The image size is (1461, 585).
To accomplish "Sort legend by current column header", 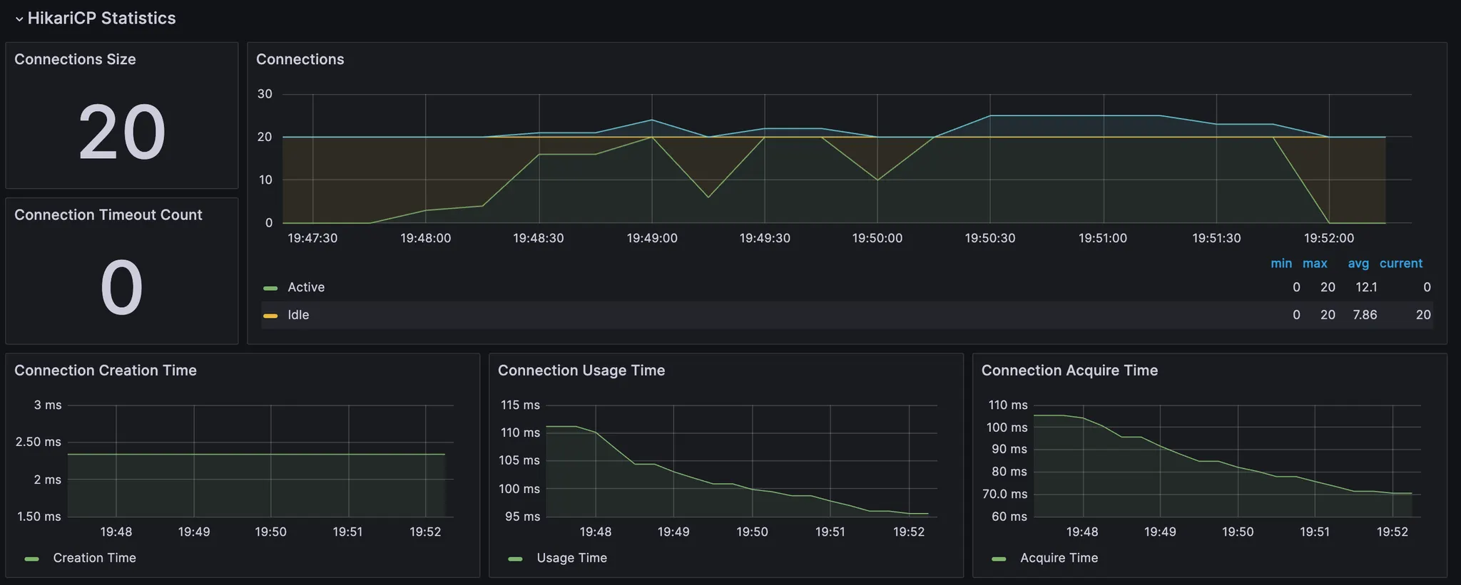I will pos(1400,264).
